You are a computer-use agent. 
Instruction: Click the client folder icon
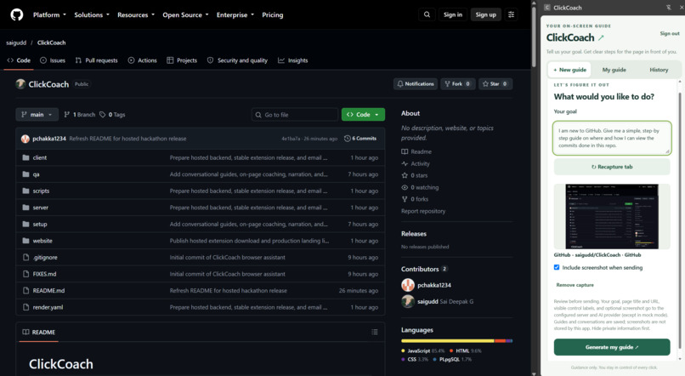click(25, 158)
